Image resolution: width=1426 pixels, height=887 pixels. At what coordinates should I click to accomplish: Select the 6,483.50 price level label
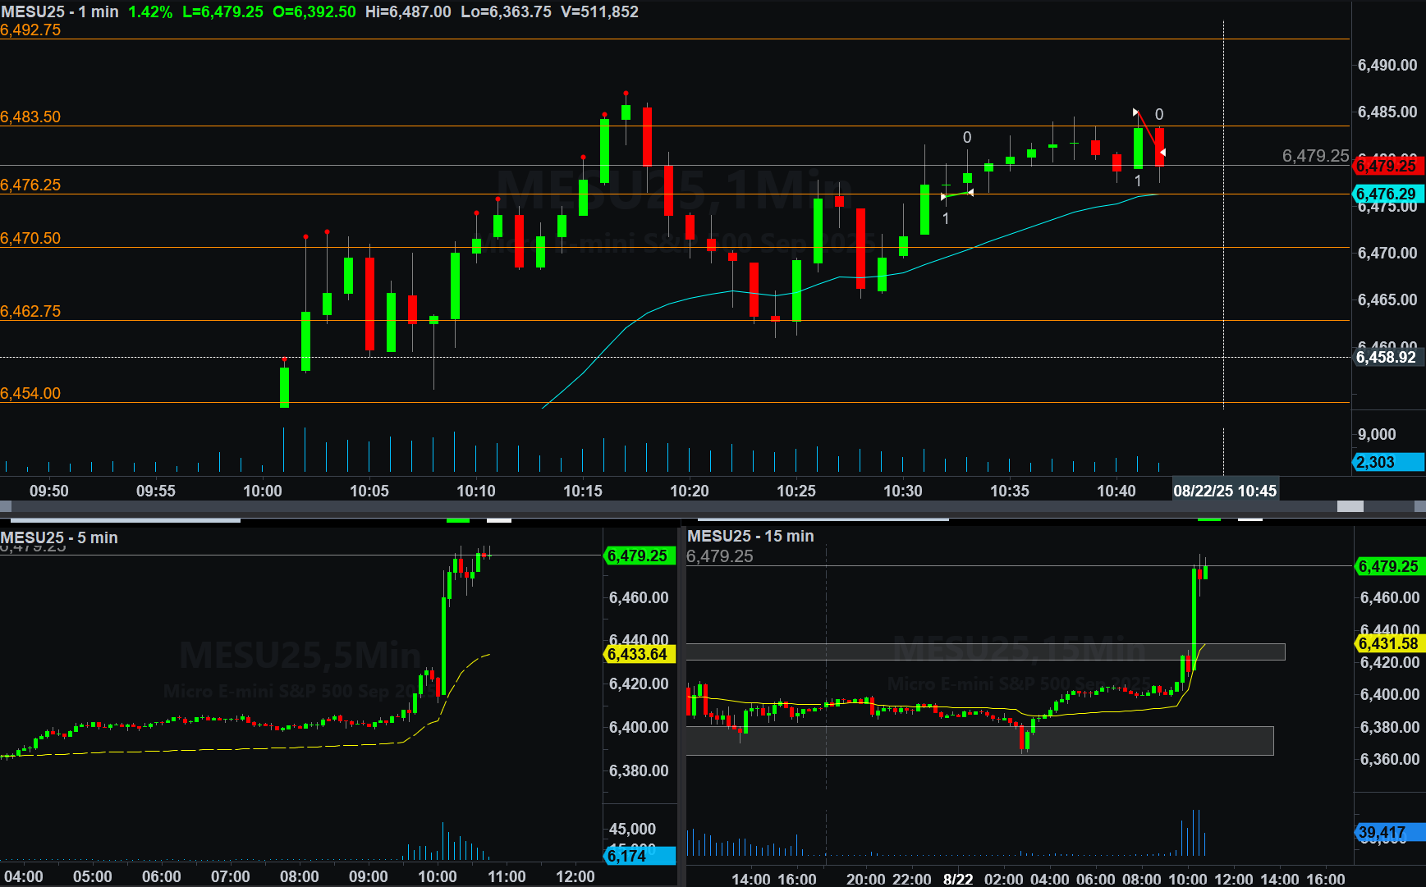(x=30, y=117)
